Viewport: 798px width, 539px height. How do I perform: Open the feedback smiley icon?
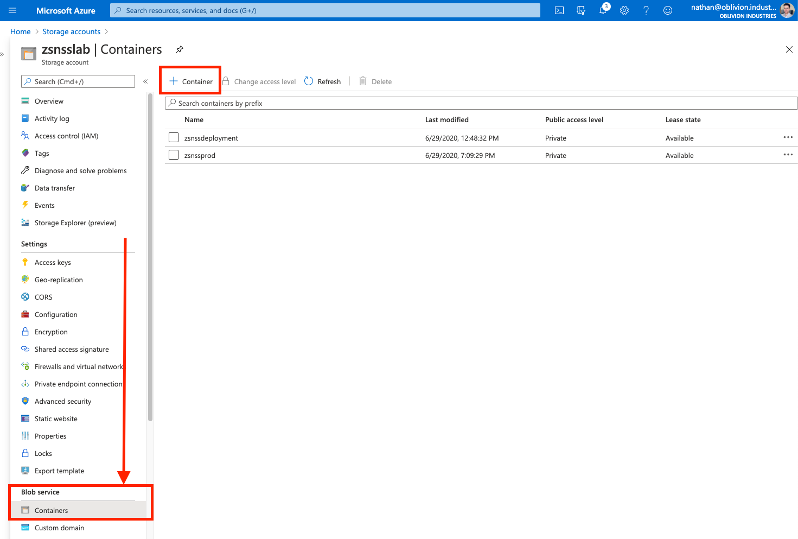coord(668,10)
